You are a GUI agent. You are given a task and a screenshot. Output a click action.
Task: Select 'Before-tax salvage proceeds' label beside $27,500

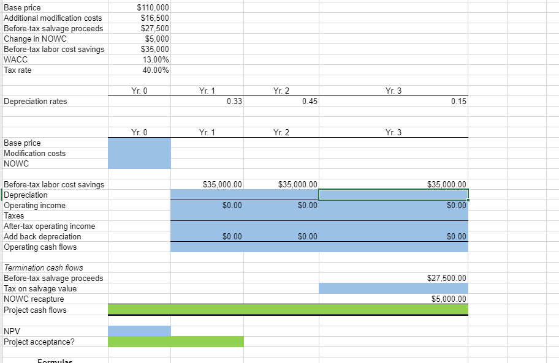pos(53,29)
